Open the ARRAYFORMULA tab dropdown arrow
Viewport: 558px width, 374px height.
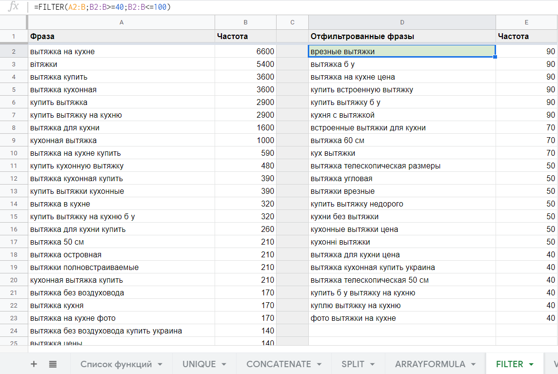point(473,364)
